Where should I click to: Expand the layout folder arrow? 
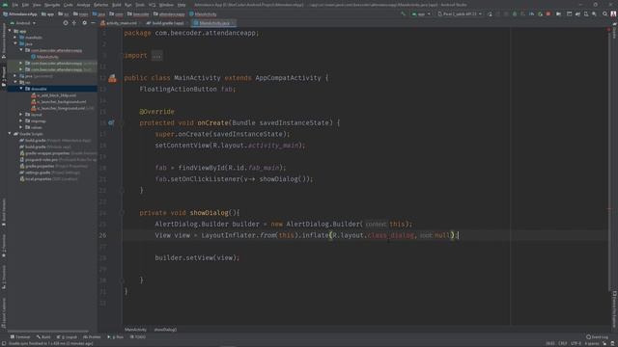(x=21, y=115)
